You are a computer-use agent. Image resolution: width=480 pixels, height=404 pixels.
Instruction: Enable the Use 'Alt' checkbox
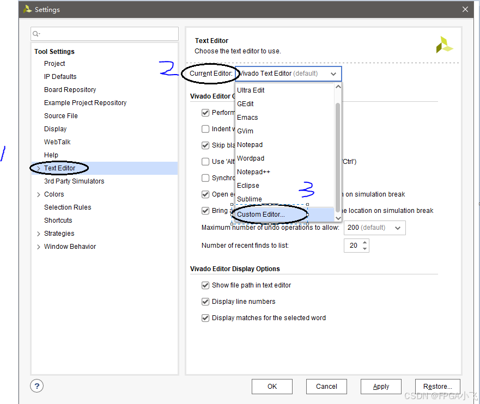(205, 162)
